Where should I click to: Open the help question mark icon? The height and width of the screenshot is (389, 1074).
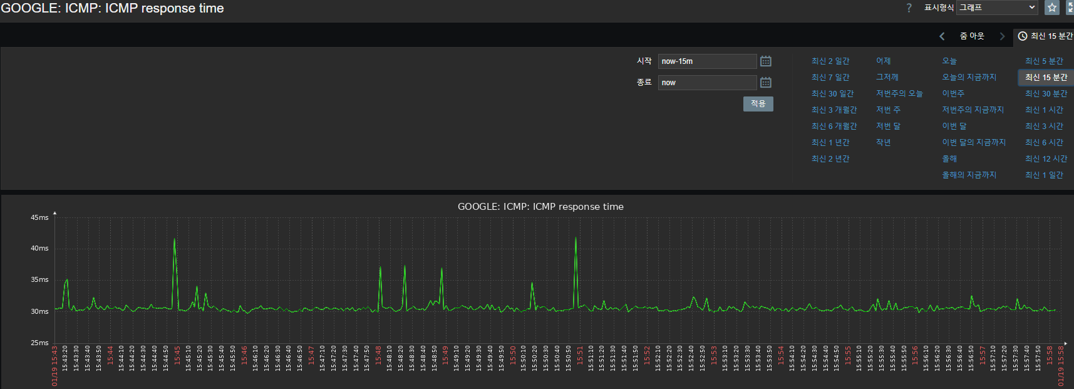909,8
